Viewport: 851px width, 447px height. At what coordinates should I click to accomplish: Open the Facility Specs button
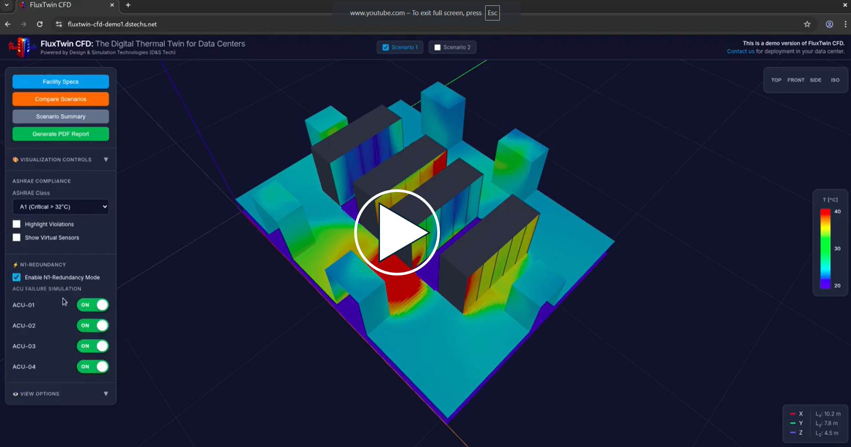[x=61, y=82]
